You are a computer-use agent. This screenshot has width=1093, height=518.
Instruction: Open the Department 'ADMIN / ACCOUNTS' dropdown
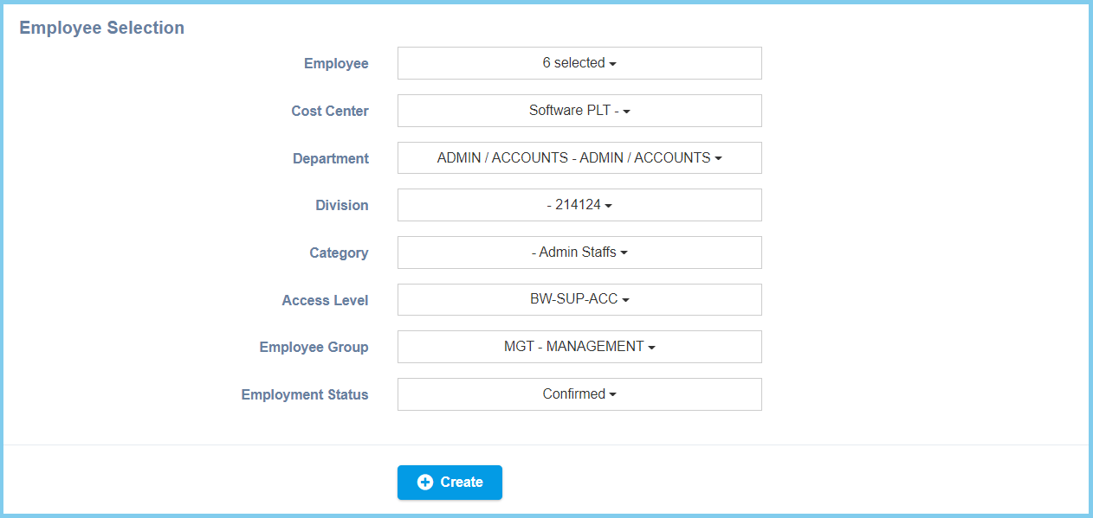(x=579, y=158)
